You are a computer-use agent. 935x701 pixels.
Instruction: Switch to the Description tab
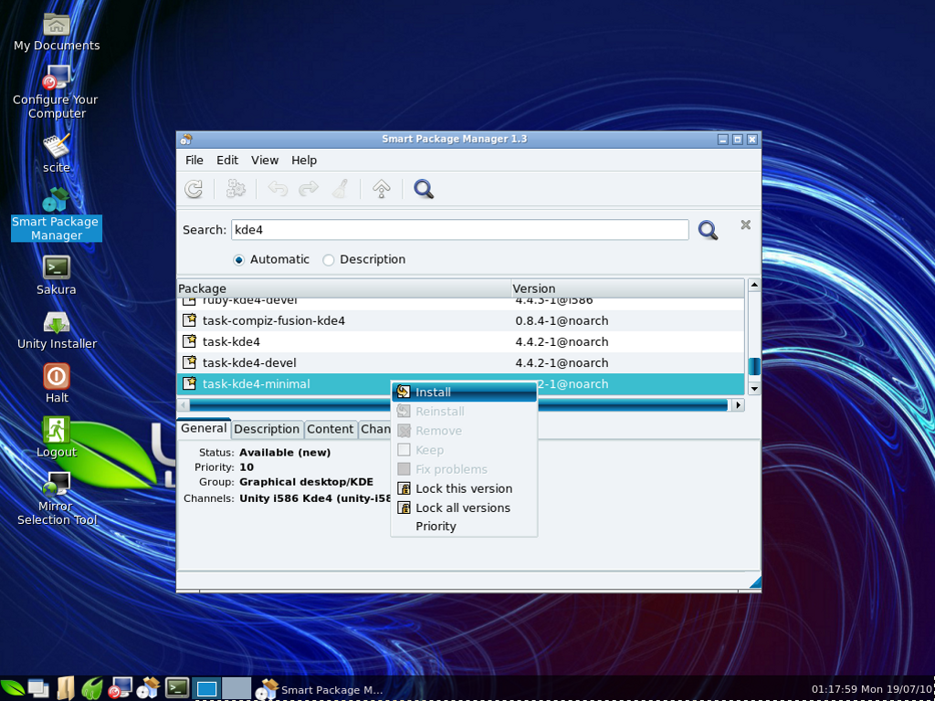coord(267,429)
